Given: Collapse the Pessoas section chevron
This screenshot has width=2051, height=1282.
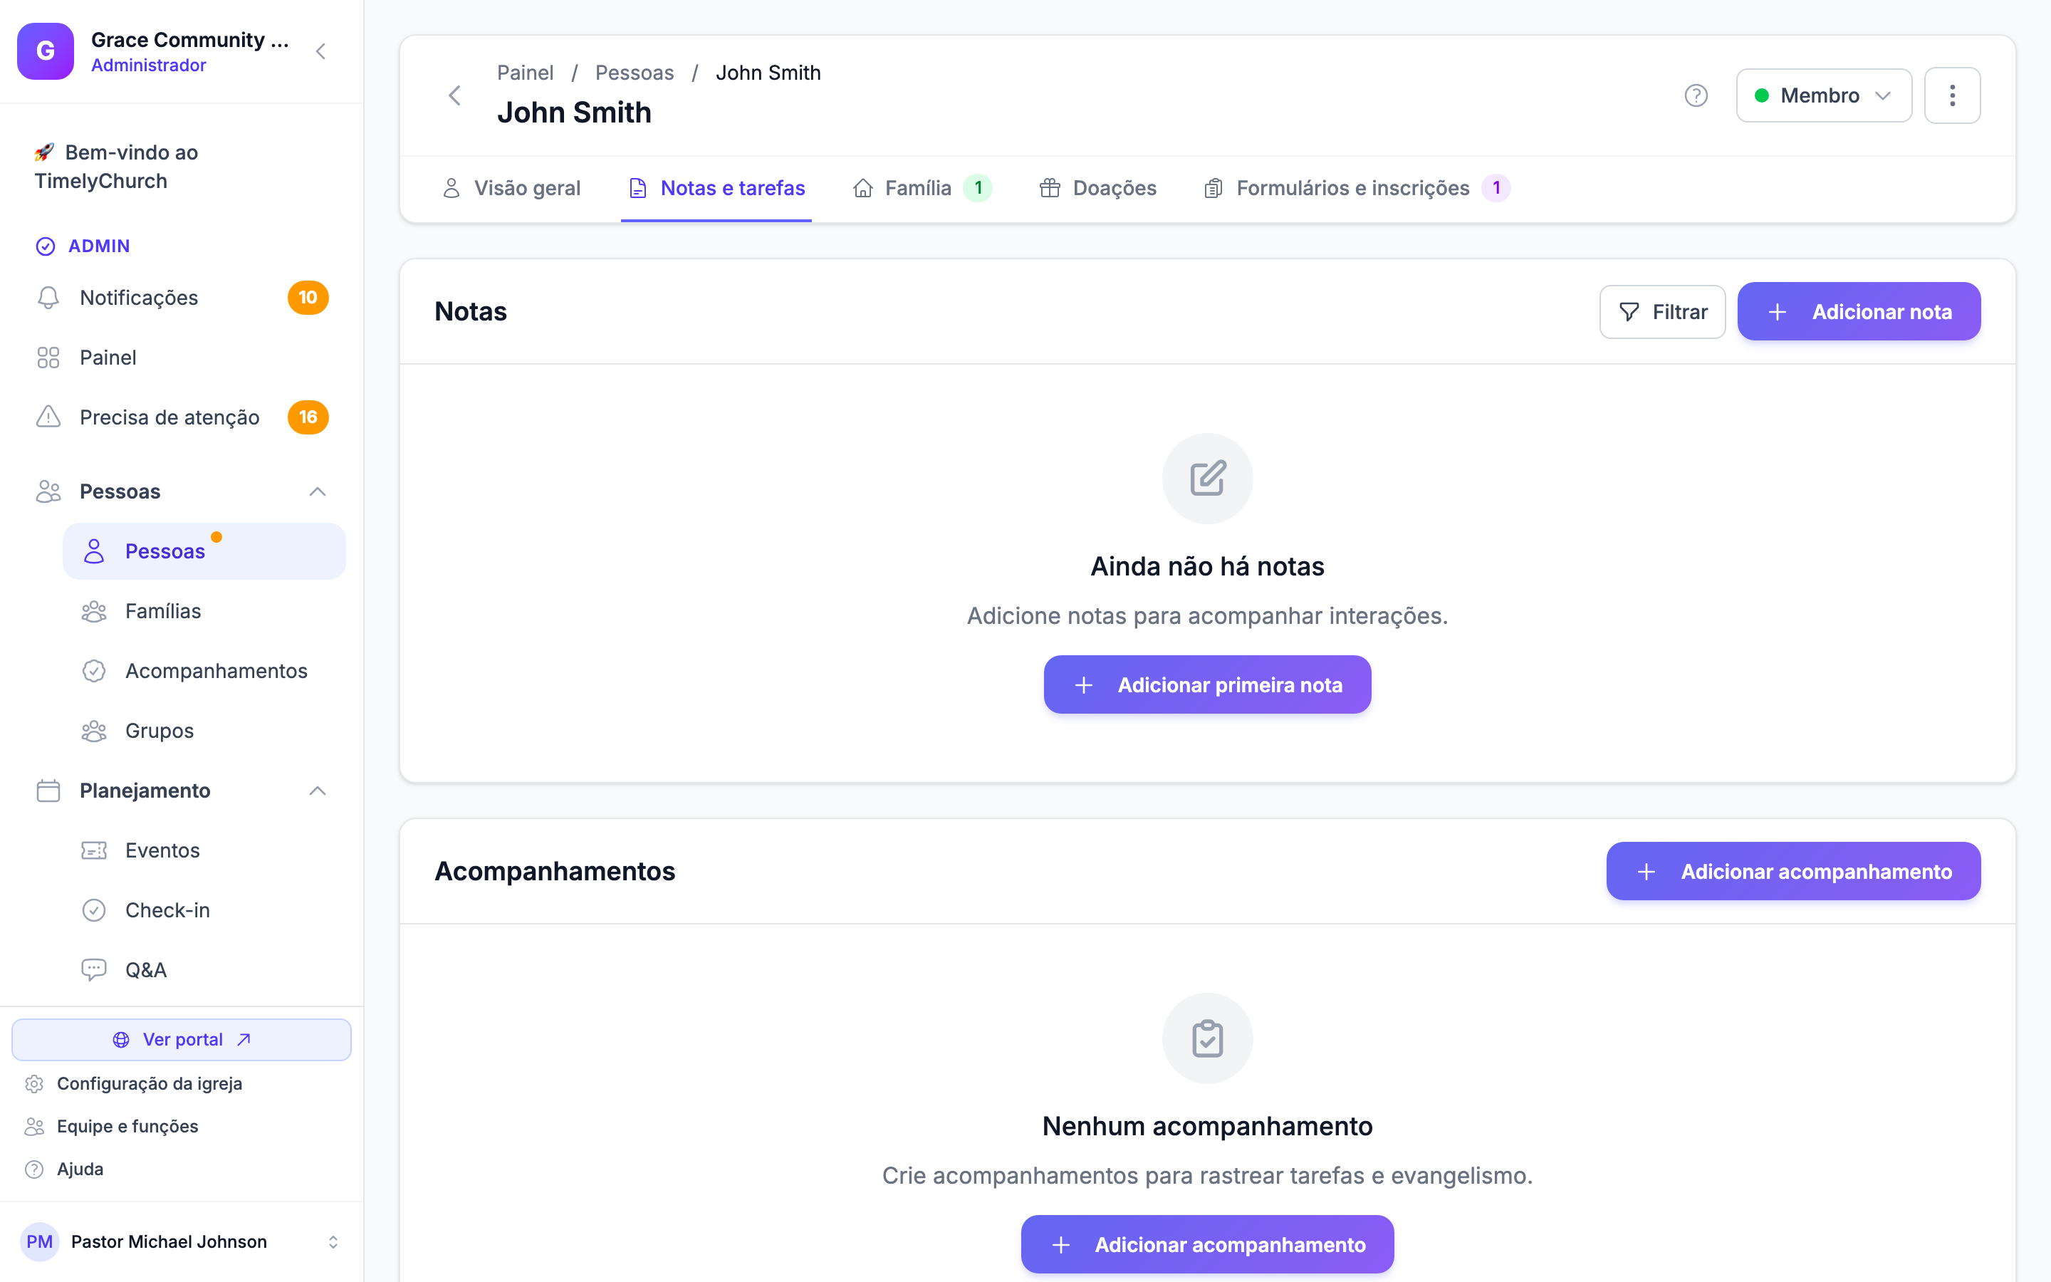Looking at the screenshot, I should (x=318, y=491).
